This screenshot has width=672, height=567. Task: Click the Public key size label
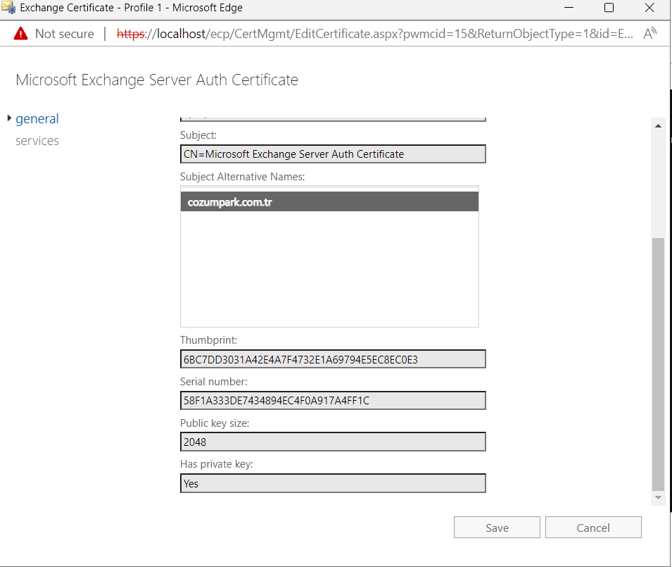pyautogui.click(x=215, y=423)
